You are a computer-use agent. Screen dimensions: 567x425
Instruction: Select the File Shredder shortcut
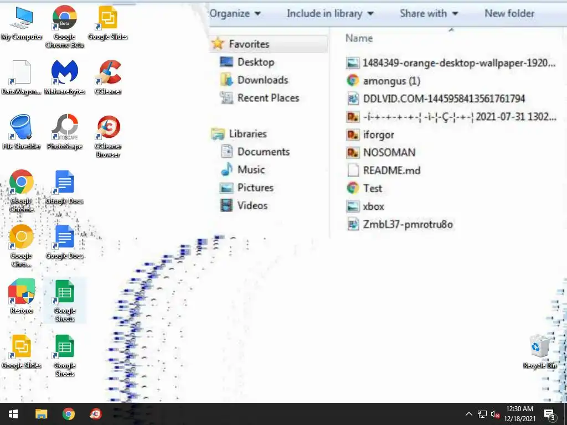tap(22, 132)
